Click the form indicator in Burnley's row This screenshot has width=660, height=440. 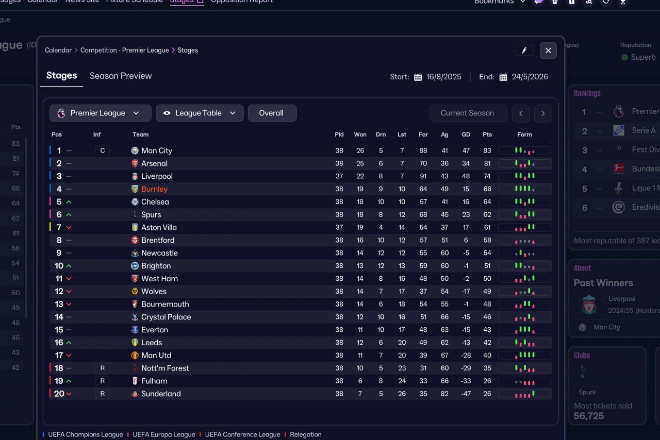click(524, 189)
